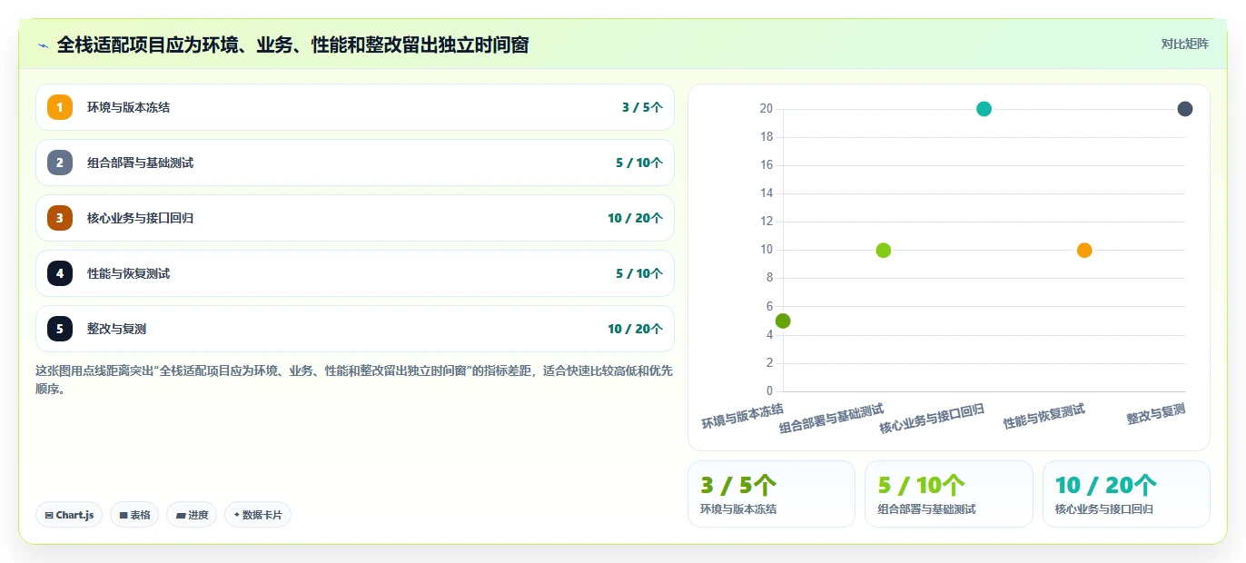Click the gray number 2 badge
This screenshot has width=1246, height=563.
tap(60, 163)
